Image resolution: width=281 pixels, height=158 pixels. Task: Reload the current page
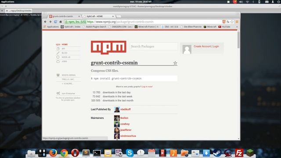pos(56,22)
